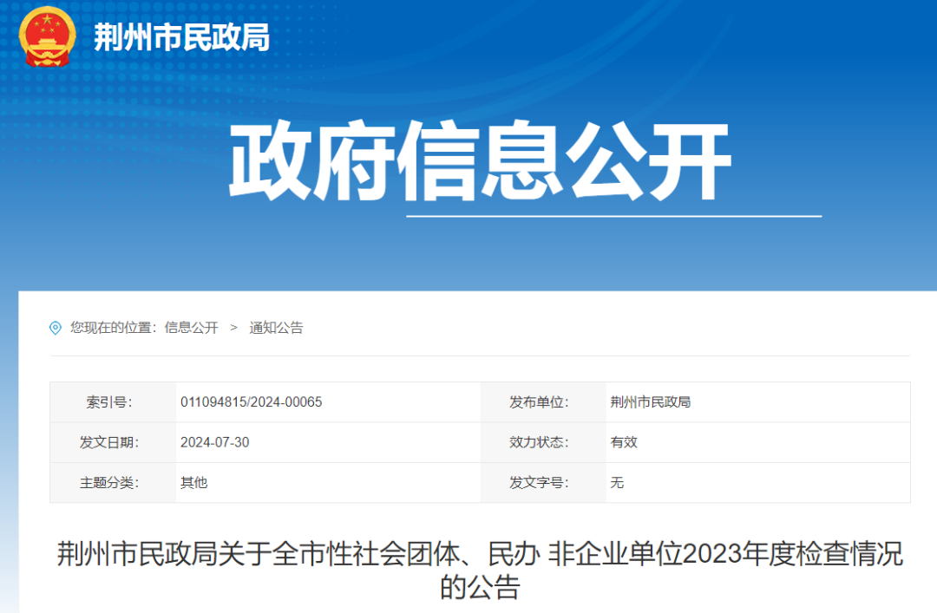Screen dimensions: 937x613
Task: Select the 发布单位 label cell
Action: point(542,402)
